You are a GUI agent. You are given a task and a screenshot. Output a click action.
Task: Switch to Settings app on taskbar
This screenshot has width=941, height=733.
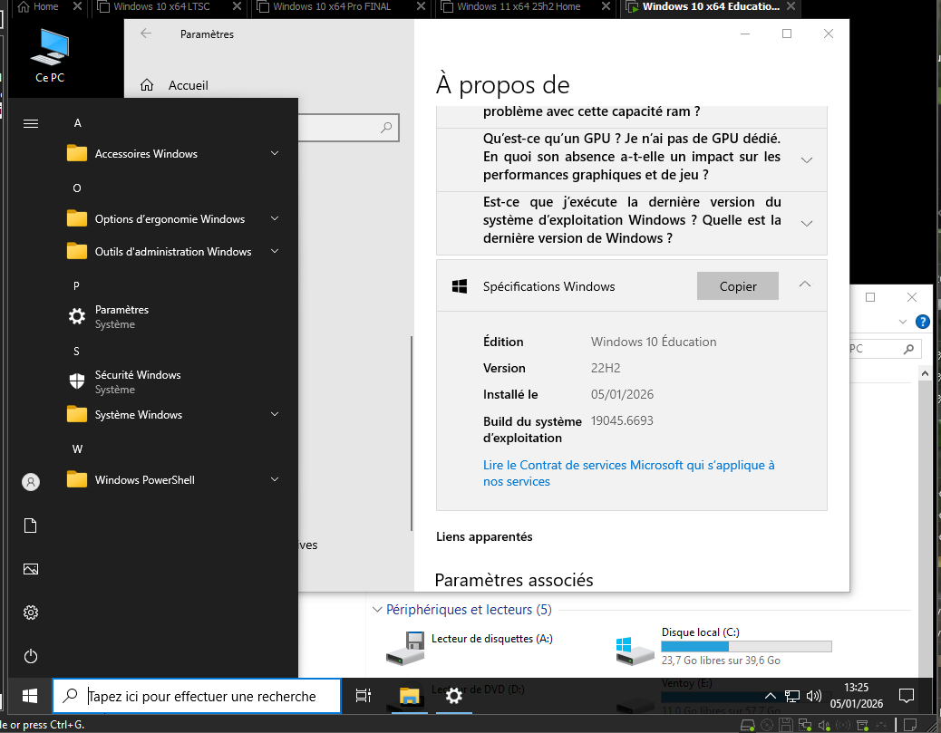pos(453,696)
